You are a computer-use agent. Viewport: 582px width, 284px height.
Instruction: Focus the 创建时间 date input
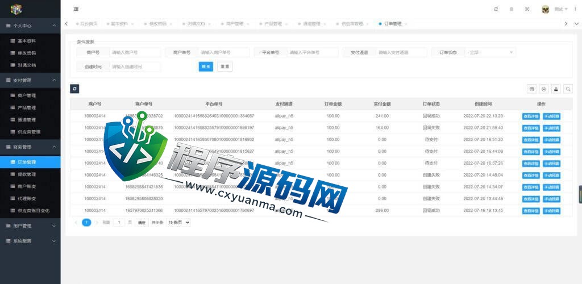(x=135, y=66)
